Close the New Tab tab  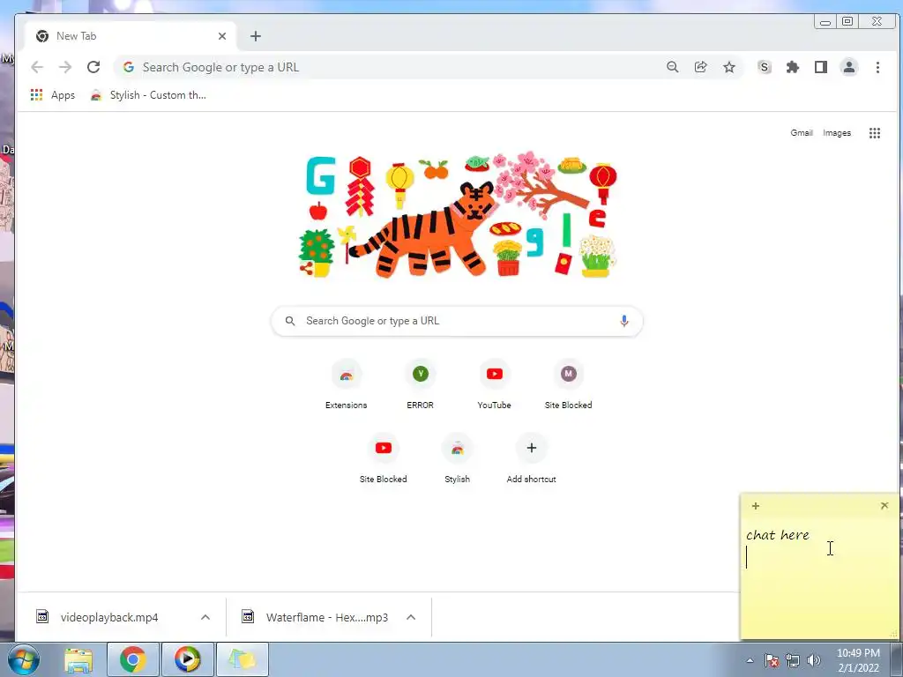[222, 36]
